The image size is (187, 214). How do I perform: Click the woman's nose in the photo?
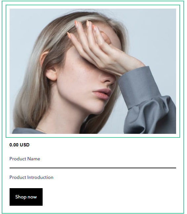[x=107, y=79]
